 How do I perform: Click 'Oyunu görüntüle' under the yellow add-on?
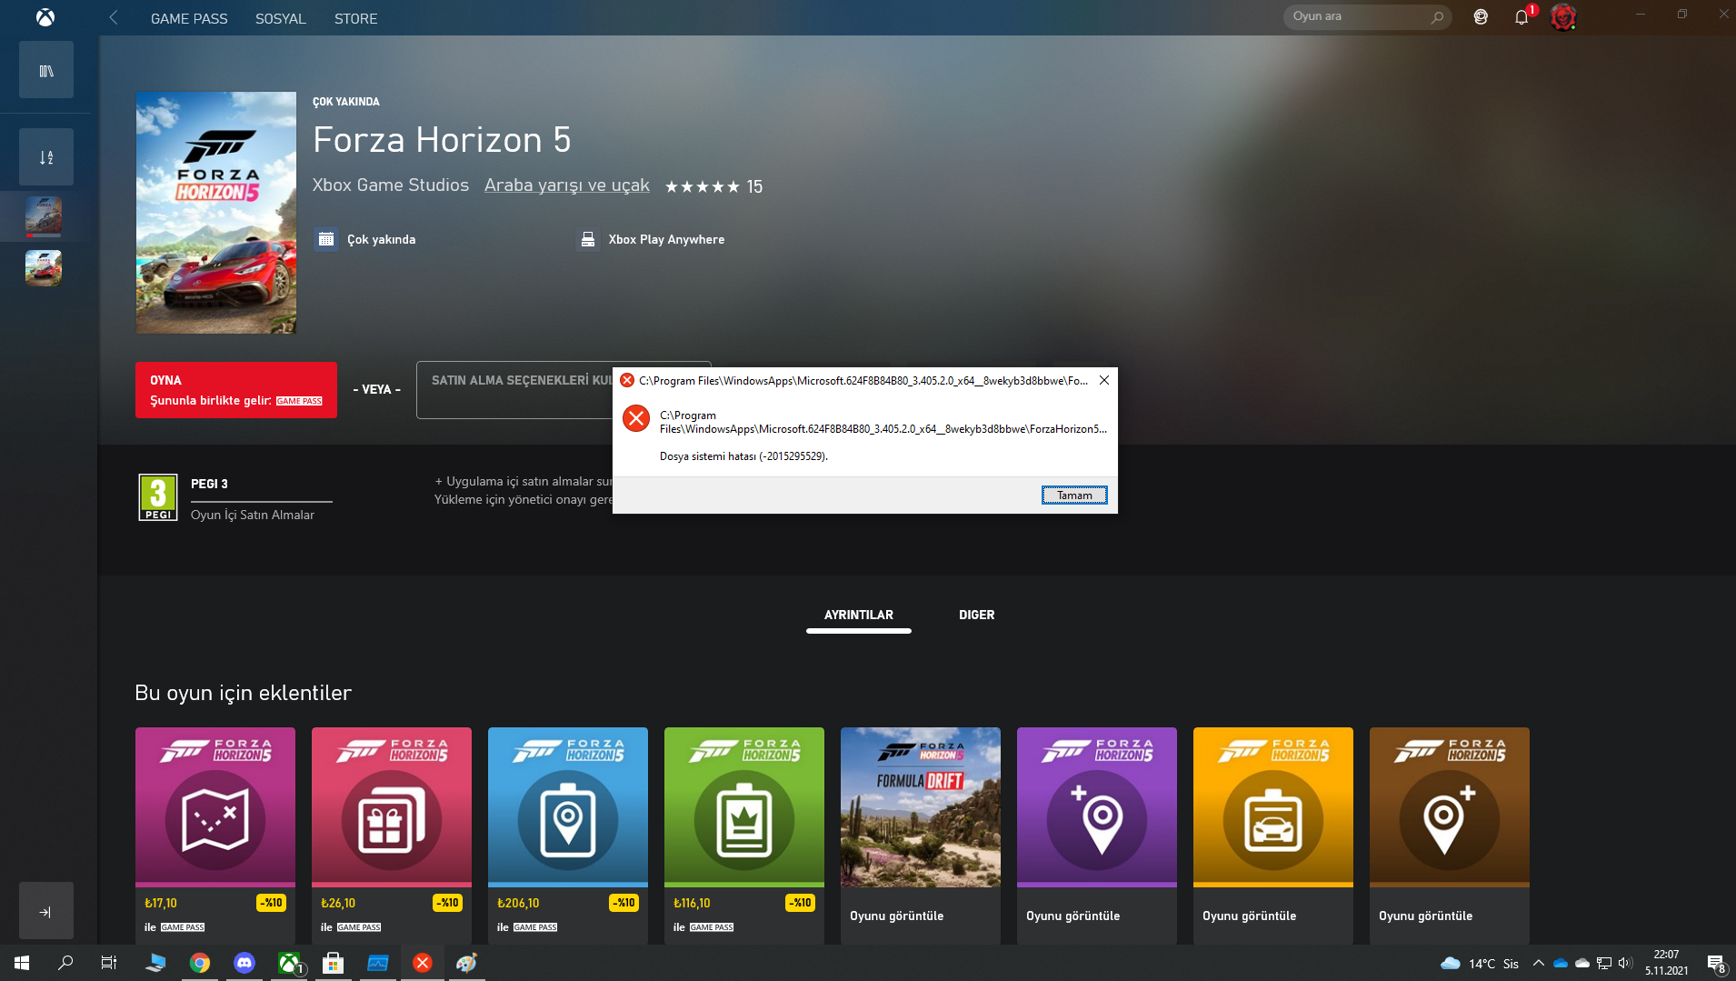(x=1250, y=916)
